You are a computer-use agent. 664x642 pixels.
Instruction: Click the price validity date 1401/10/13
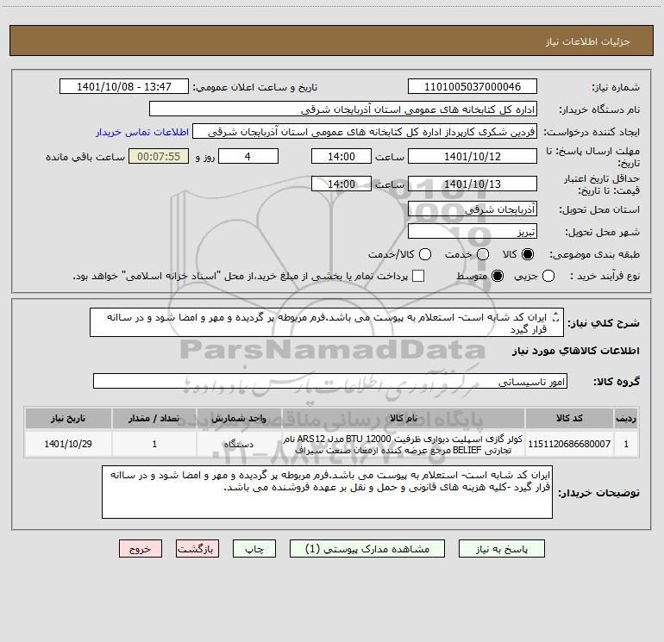point(473,184)
